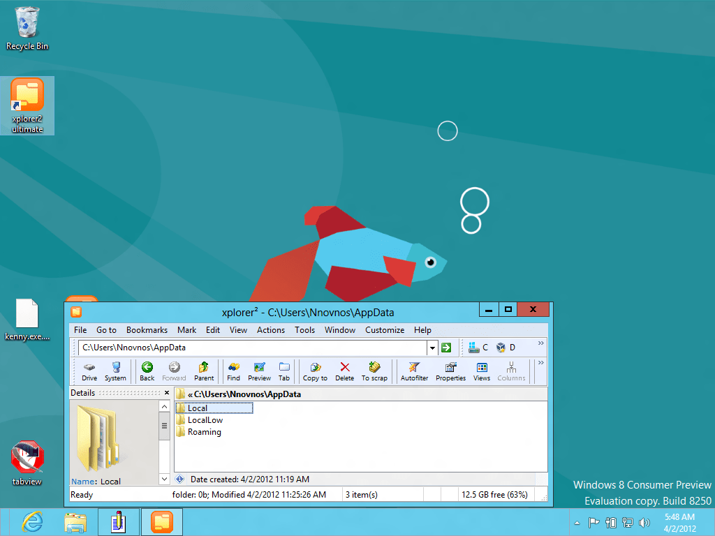Click the red Delete icon

[345, 371]
